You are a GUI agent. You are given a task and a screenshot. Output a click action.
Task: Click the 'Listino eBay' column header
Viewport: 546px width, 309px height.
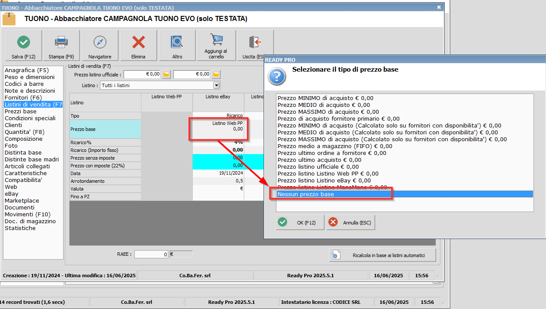(x=218, y=103)
